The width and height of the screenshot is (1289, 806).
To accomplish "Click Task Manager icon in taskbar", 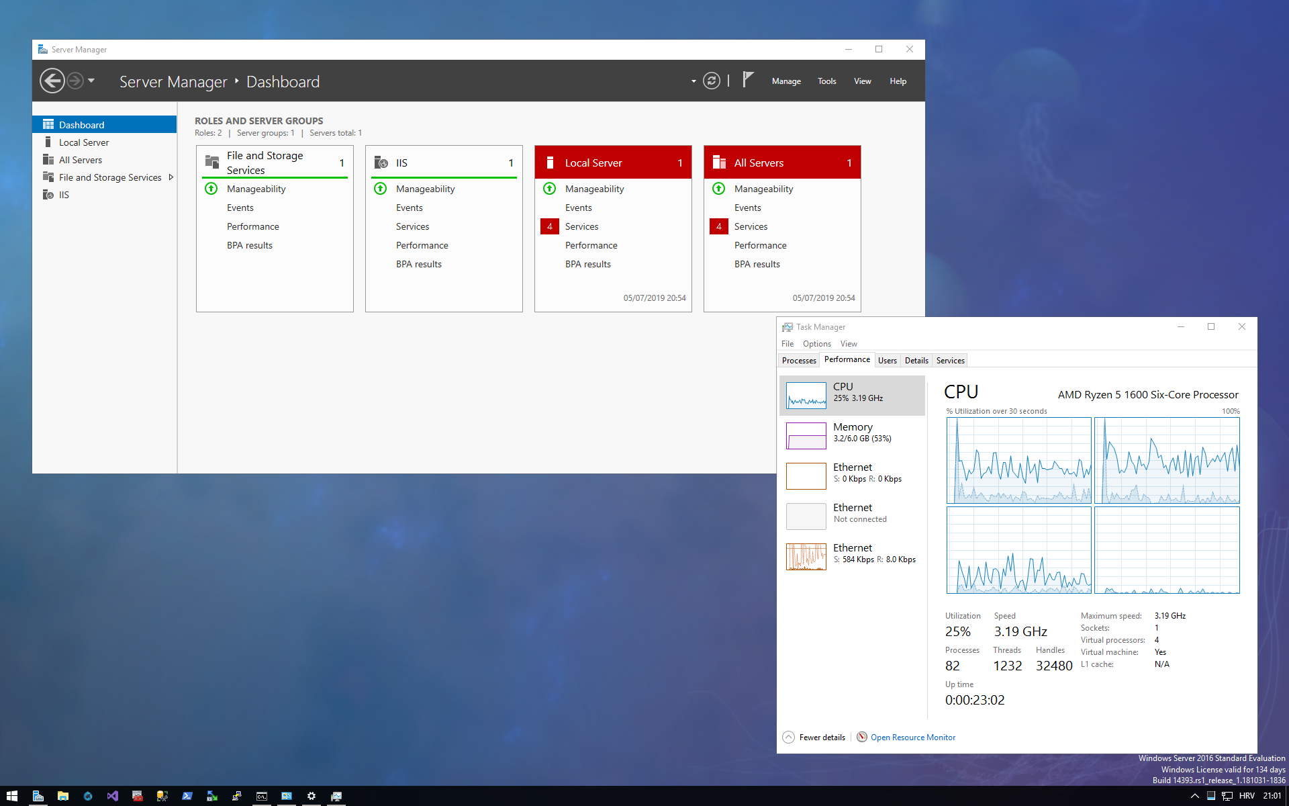I will 336,796.
